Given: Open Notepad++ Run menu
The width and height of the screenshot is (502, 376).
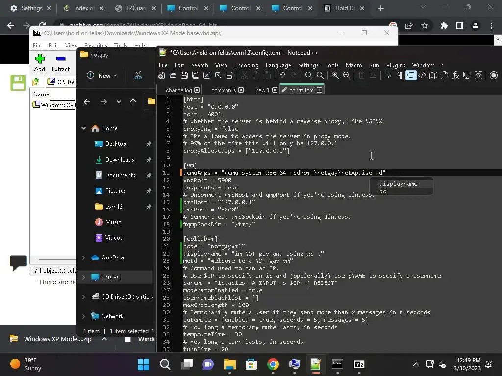Looking at the screenshot, I should (x=374, y=65).
